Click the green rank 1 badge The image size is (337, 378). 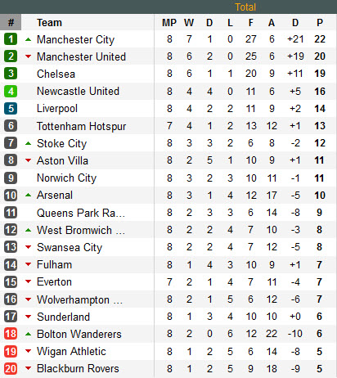(11, 39)
